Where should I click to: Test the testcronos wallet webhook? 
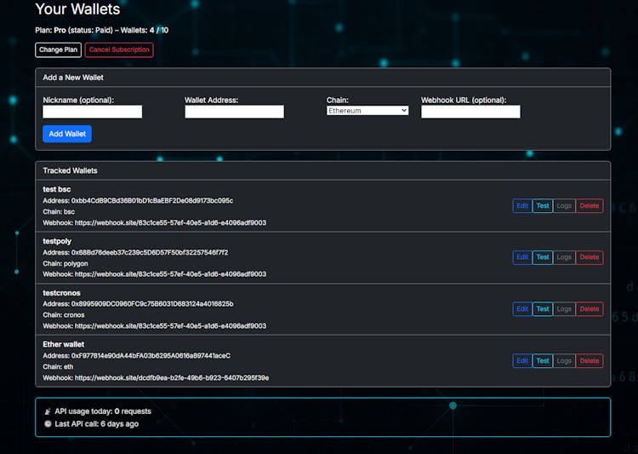coord(543,309)
